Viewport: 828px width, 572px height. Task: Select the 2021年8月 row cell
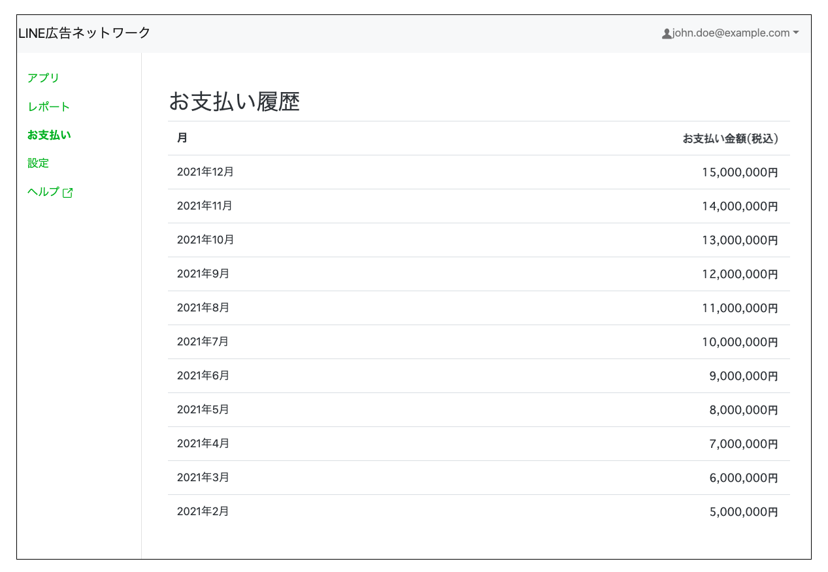(x=203, y=308)
